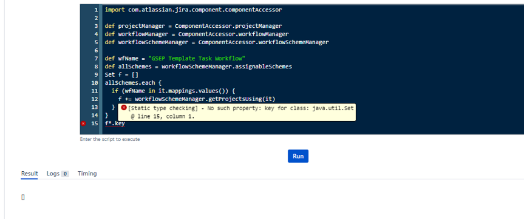Click the error icon in the type-checking tooltip

124,108
